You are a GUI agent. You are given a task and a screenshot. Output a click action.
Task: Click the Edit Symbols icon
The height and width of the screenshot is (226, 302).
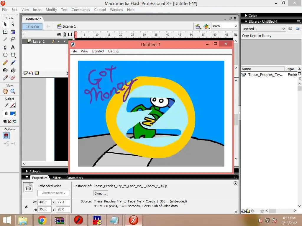[x=206, y=26]
